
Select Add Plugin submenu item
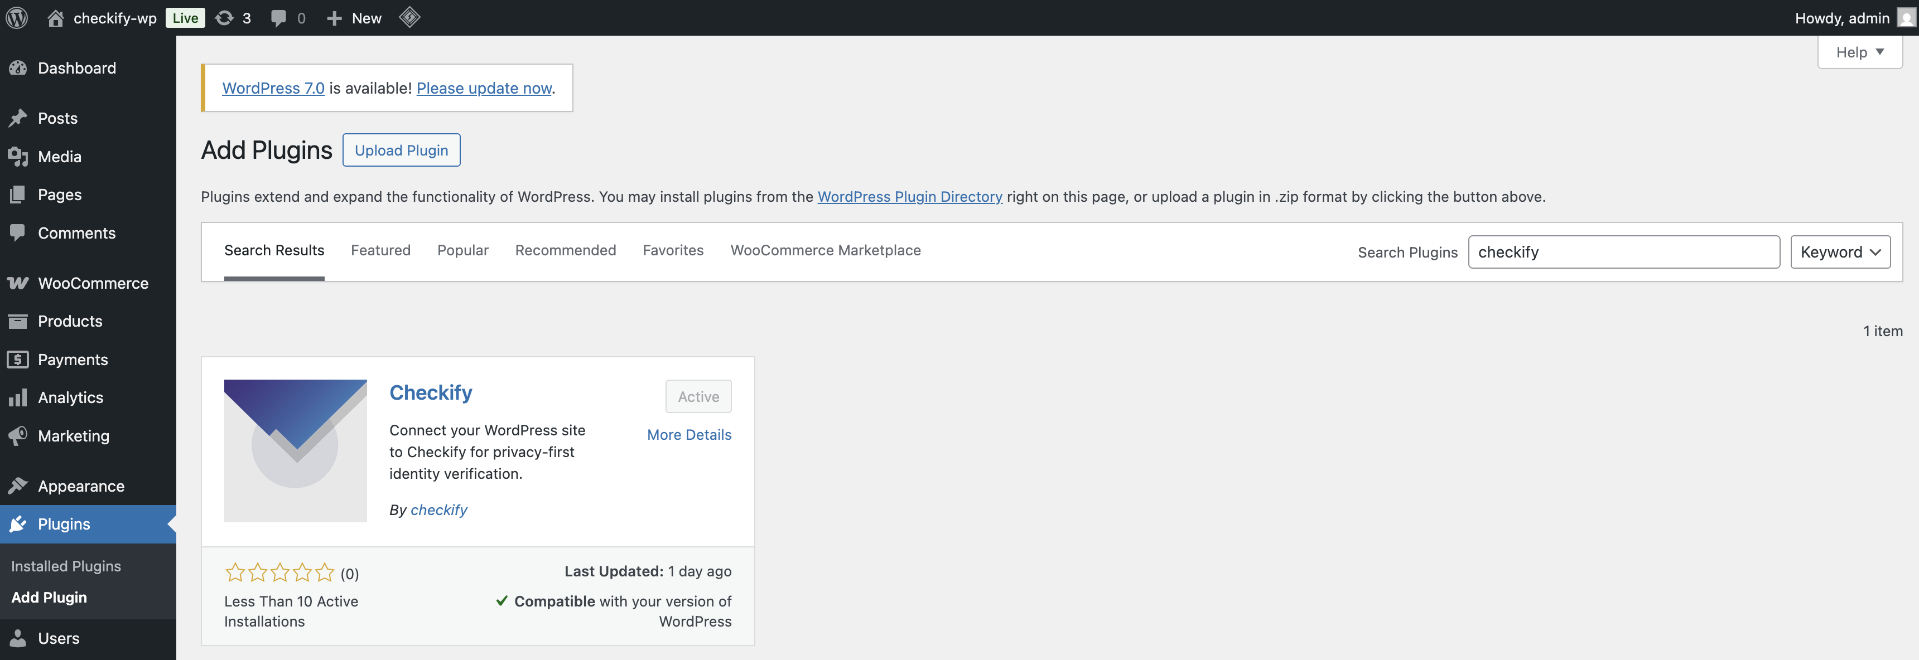[x=49, y=598]
